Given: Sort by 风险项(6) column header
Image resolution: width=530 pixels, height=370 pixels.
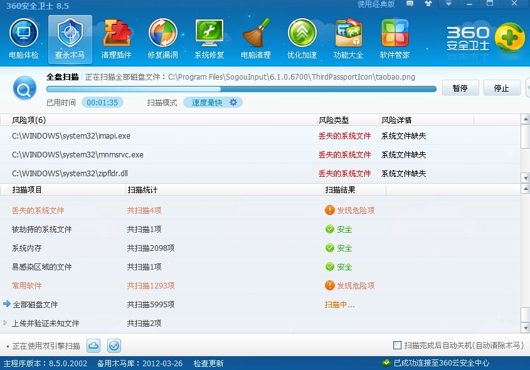Looking at the screenshot, I should pyautogui.click(x=159, y=120).
